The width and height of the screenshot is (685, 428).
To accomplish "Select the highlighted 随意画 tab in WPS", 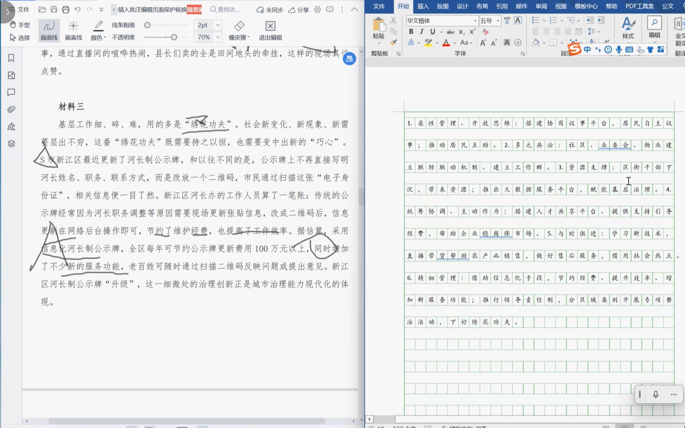I will tap(194, 10).
